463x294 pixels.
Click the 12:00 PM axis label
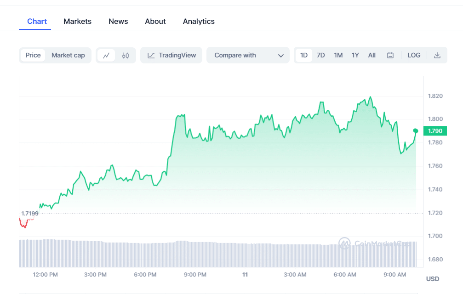45,275
